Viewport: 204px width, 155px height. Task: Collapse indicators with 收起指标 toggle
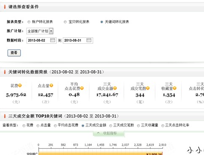click(109, 133)
